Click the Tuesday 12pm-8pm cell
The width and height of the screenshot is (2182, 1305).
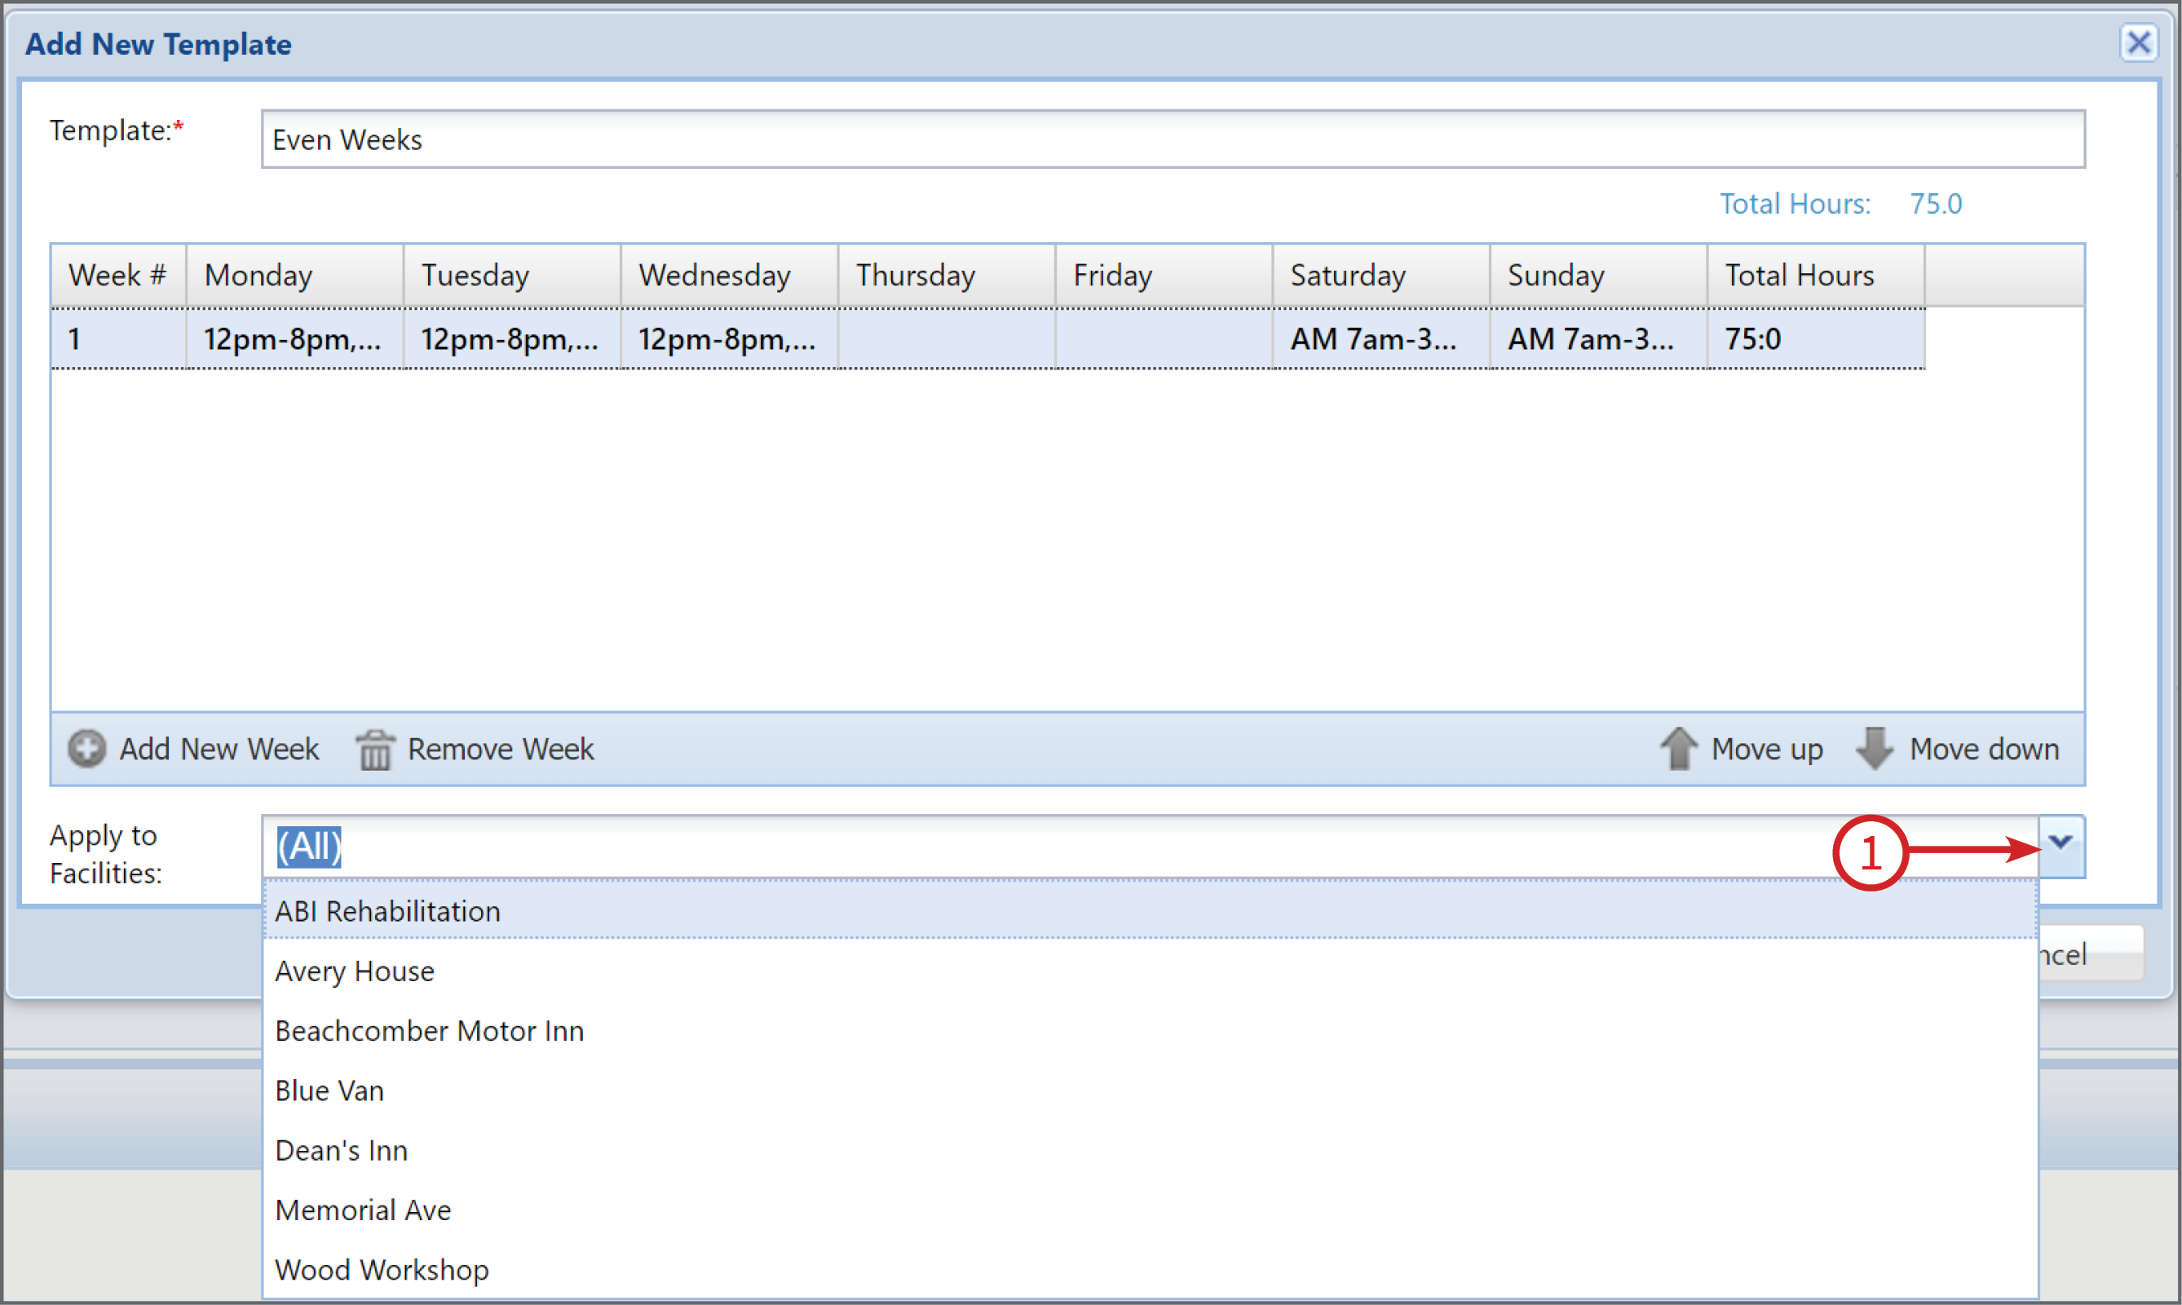[x=511, y=338]
